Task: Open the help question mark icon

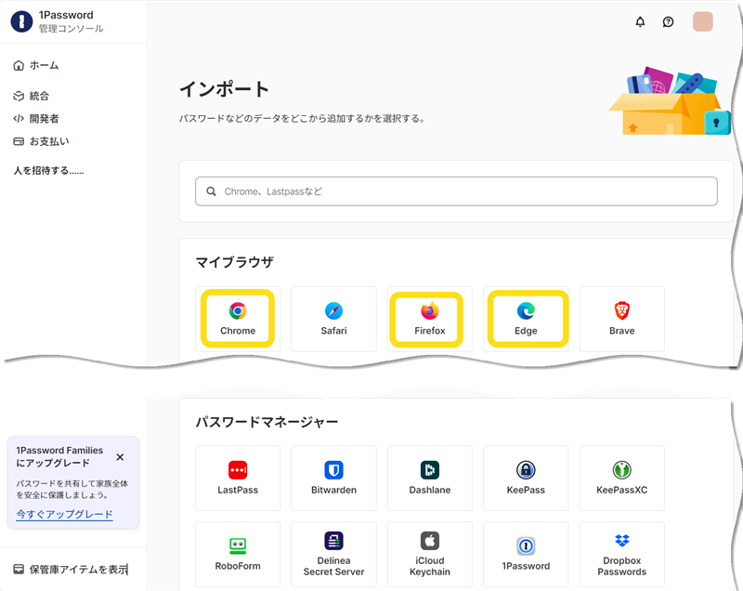Action: (668, 21)
